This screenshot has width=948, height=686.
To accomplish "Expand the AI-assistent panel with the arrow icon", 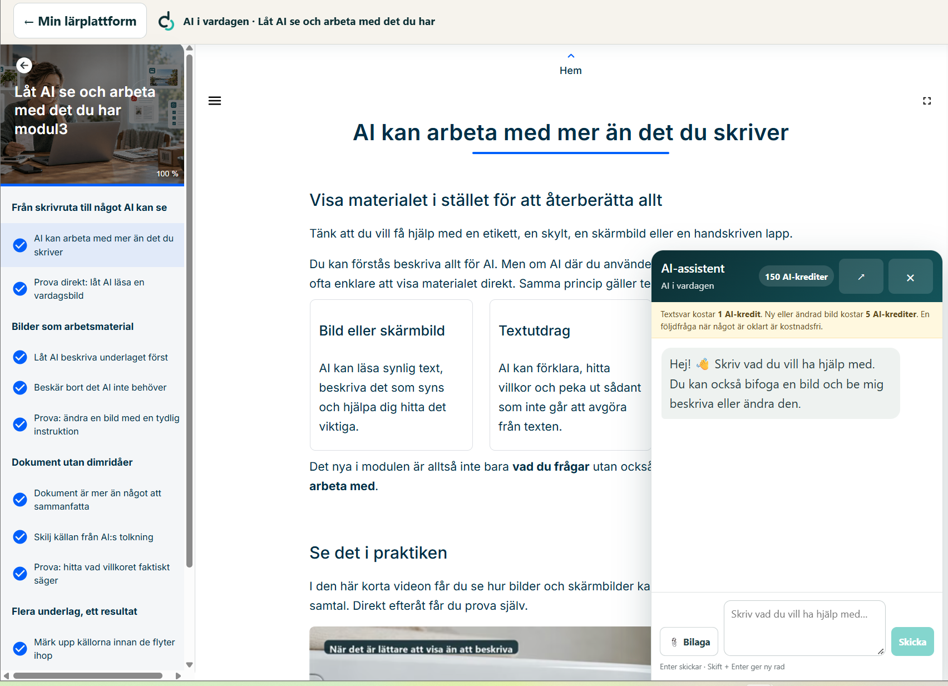I will (x=861, y=277).
